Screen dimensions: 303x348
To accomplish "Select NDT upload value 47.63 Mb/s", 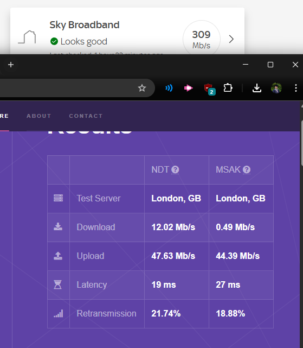I will (173, 256).
